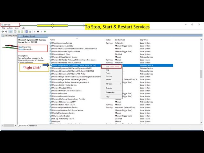Image resolution: width=204 pixels, height=153 pixels.
Task: Open Properties from the toolbar icon
Action: tap(15, 32)
